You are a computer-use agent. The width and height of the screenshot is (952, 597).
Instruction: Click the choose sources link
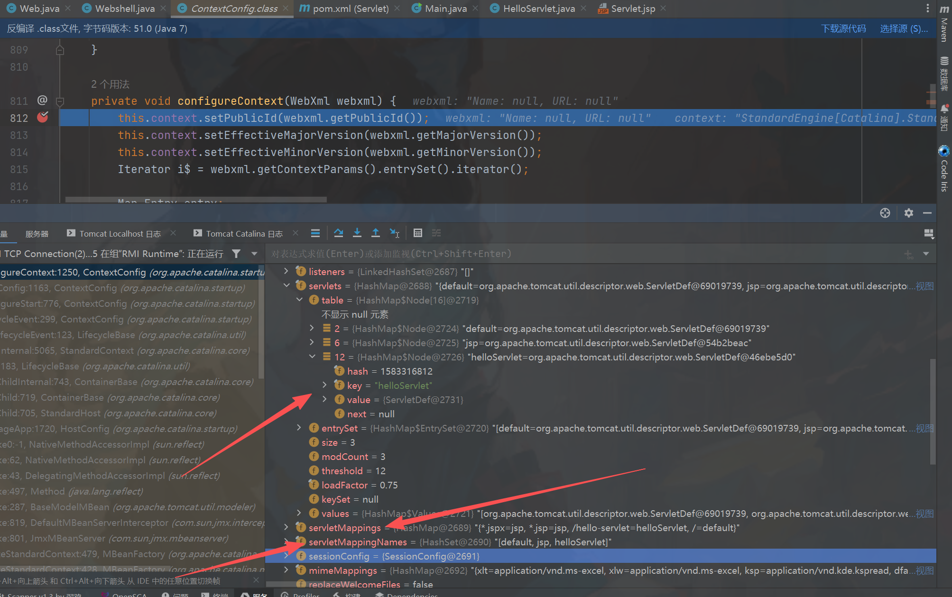904,28
